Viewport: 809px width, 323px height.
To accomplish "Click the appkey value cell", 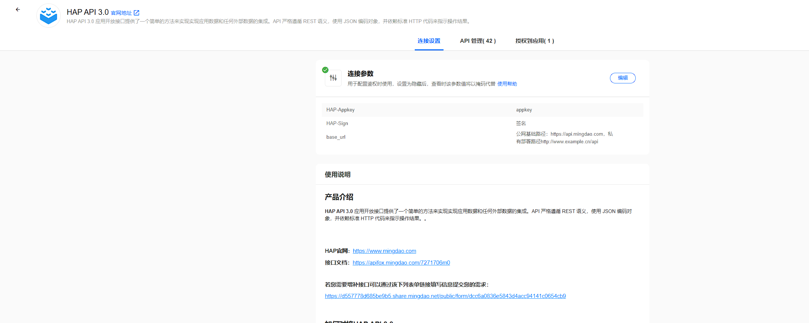I will 524,110.
